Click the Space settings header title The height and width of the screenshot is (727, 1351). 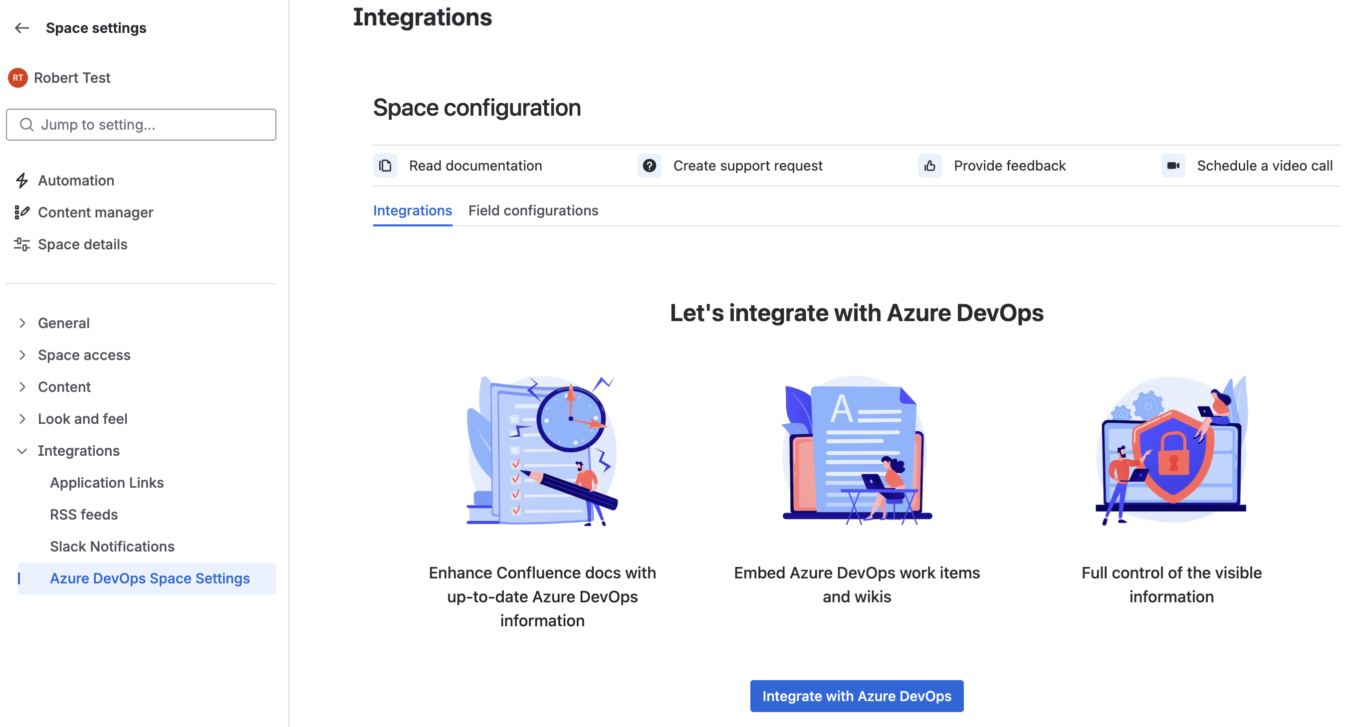(96, 28)
